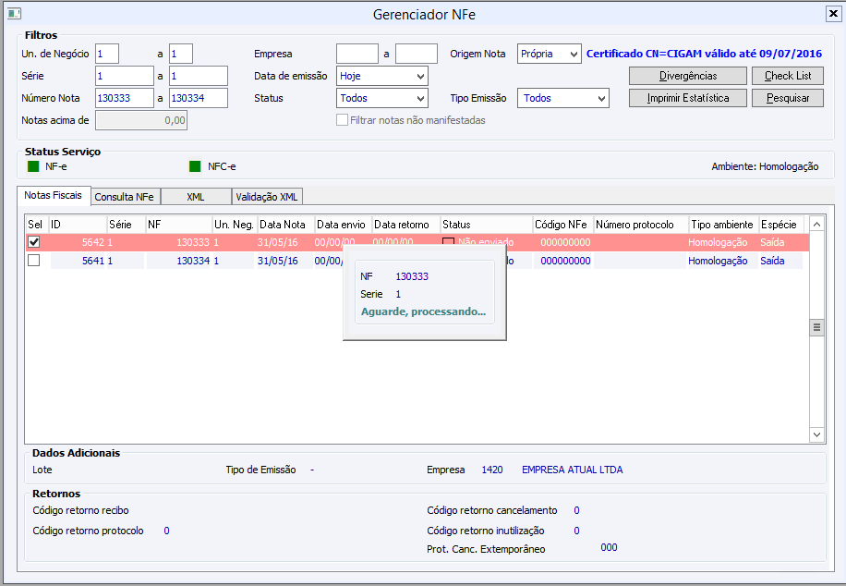Click the certificate validity text
This screenshot has width=846, height=586.
pos(704,54)
